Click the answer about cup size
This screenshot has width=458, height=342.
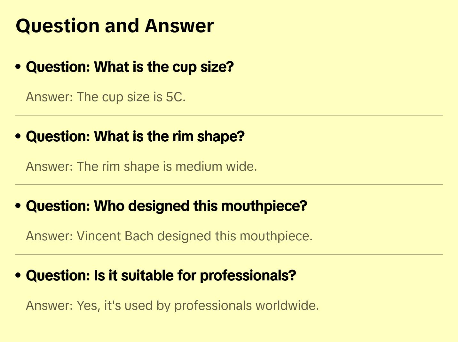pyautogui.click(x=106, y=97)
